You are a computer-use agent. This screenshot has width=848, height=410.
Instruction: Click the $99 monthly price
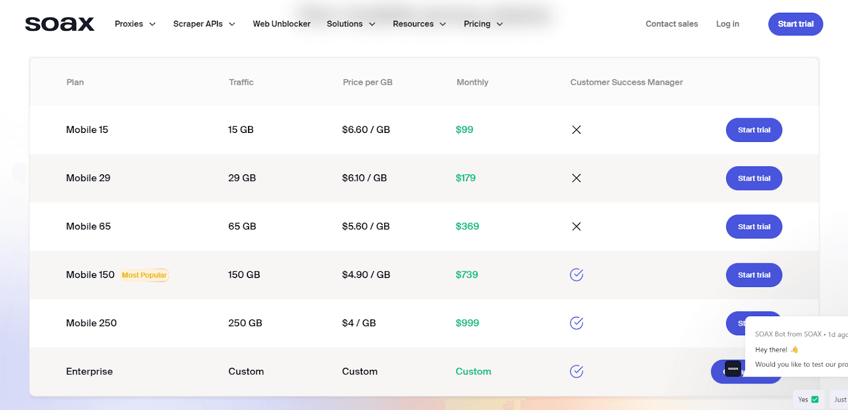pyautogui.click(x=464, y=130)
